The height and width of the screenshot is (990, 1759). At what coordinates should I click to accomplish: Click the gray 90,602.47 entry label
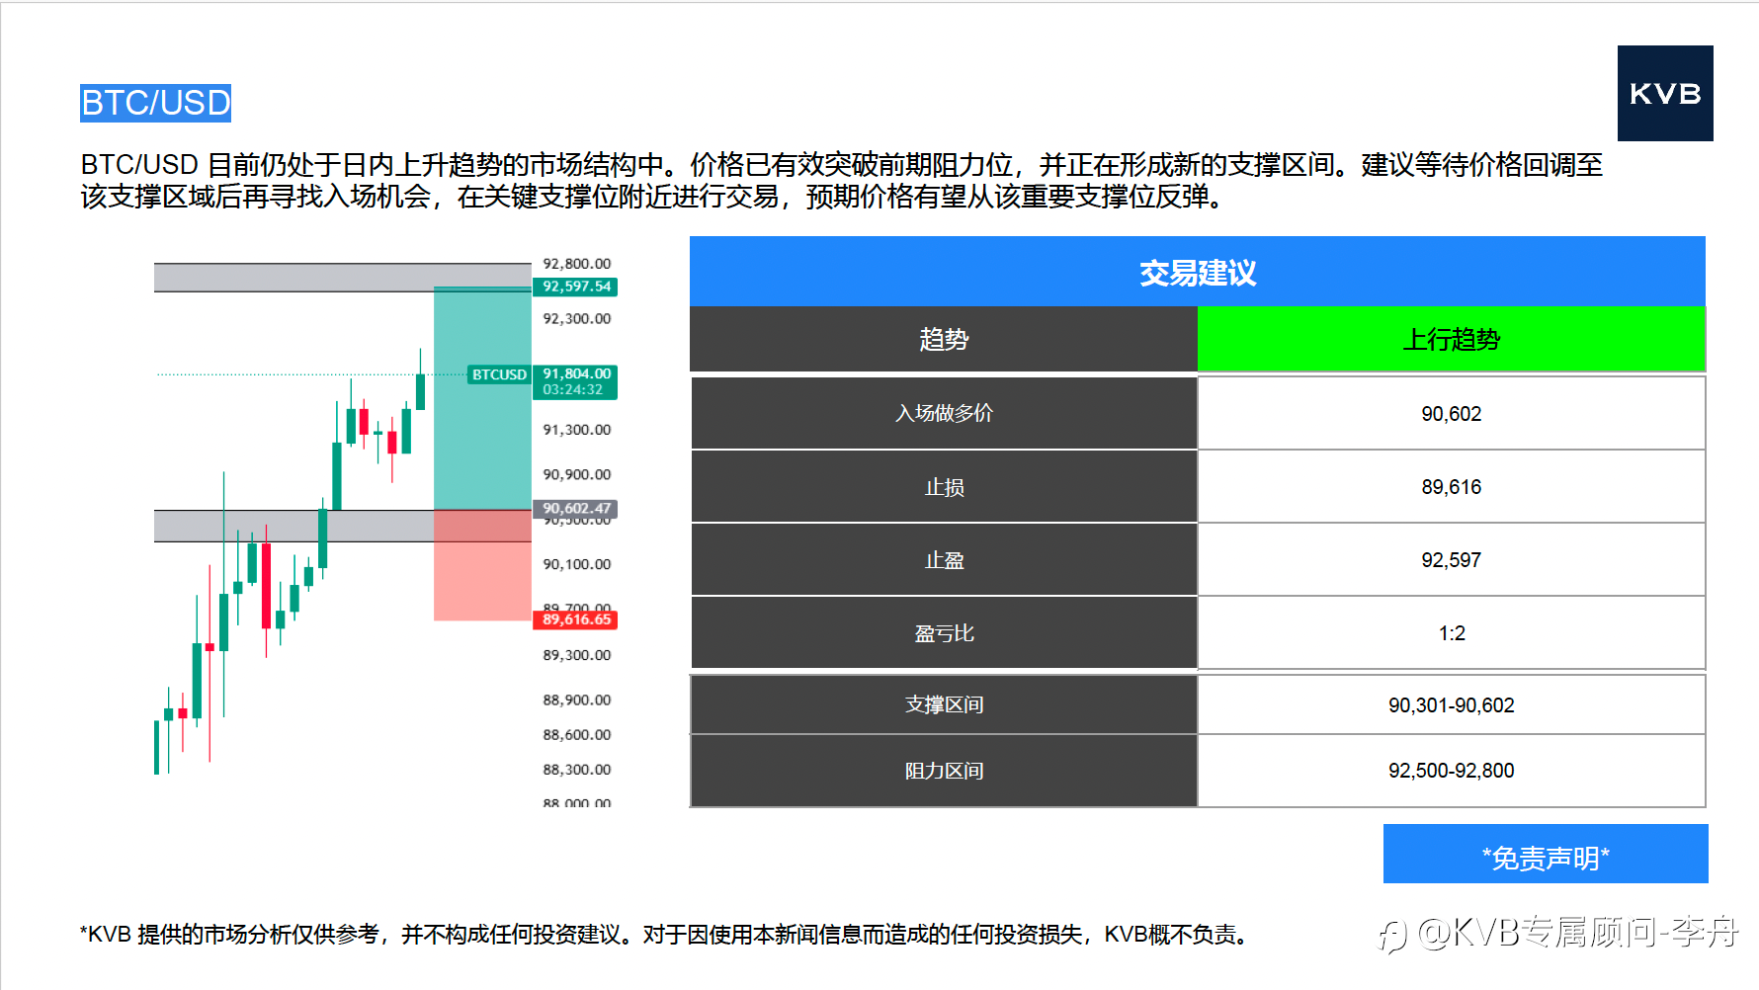click(576, 509)
